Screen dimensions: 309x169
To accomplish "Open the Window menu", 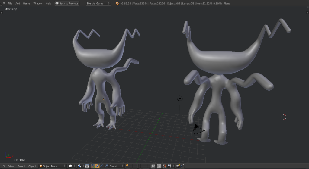I will (x=38, y=3).
